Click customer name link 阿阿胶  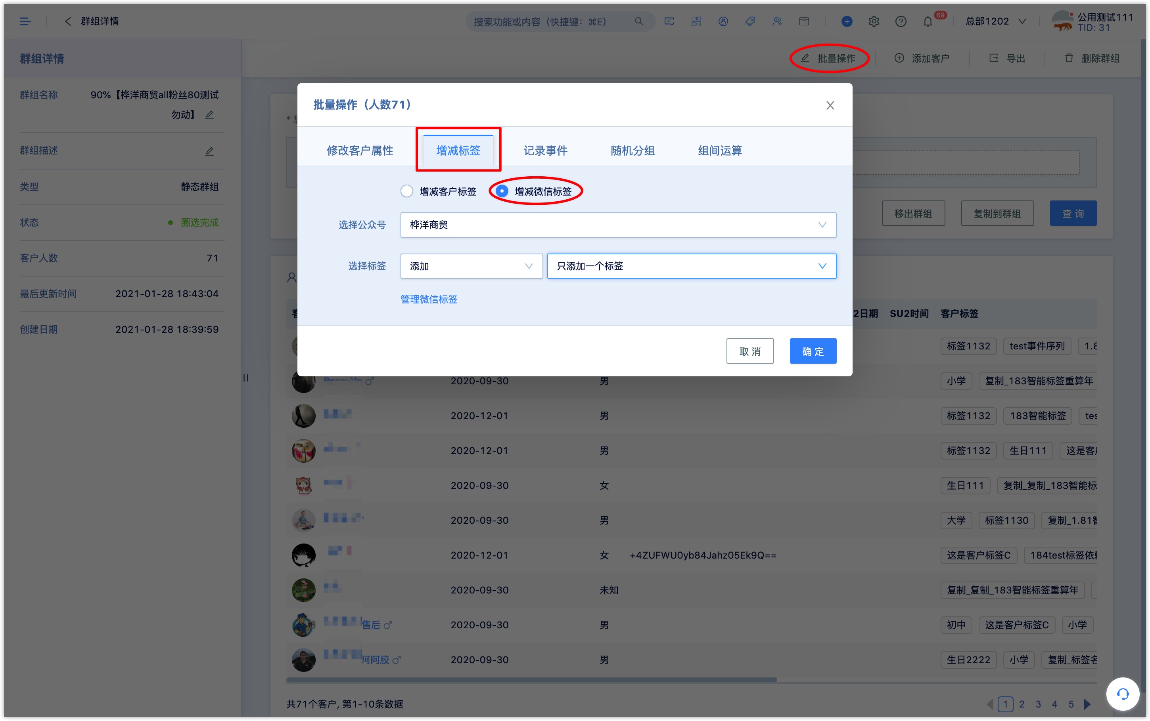pos(375,660)
